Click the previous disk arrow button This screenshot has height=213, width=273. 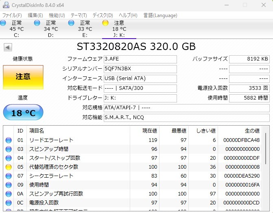click(8, 47)
